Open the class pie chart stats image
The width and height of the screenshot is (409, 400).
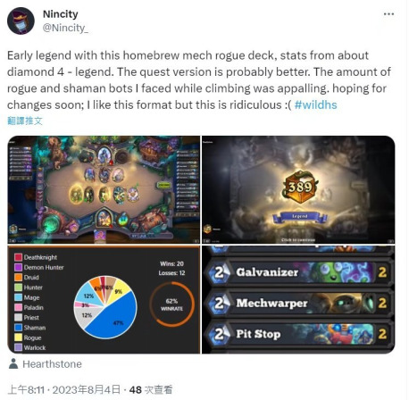pos(104,300)
